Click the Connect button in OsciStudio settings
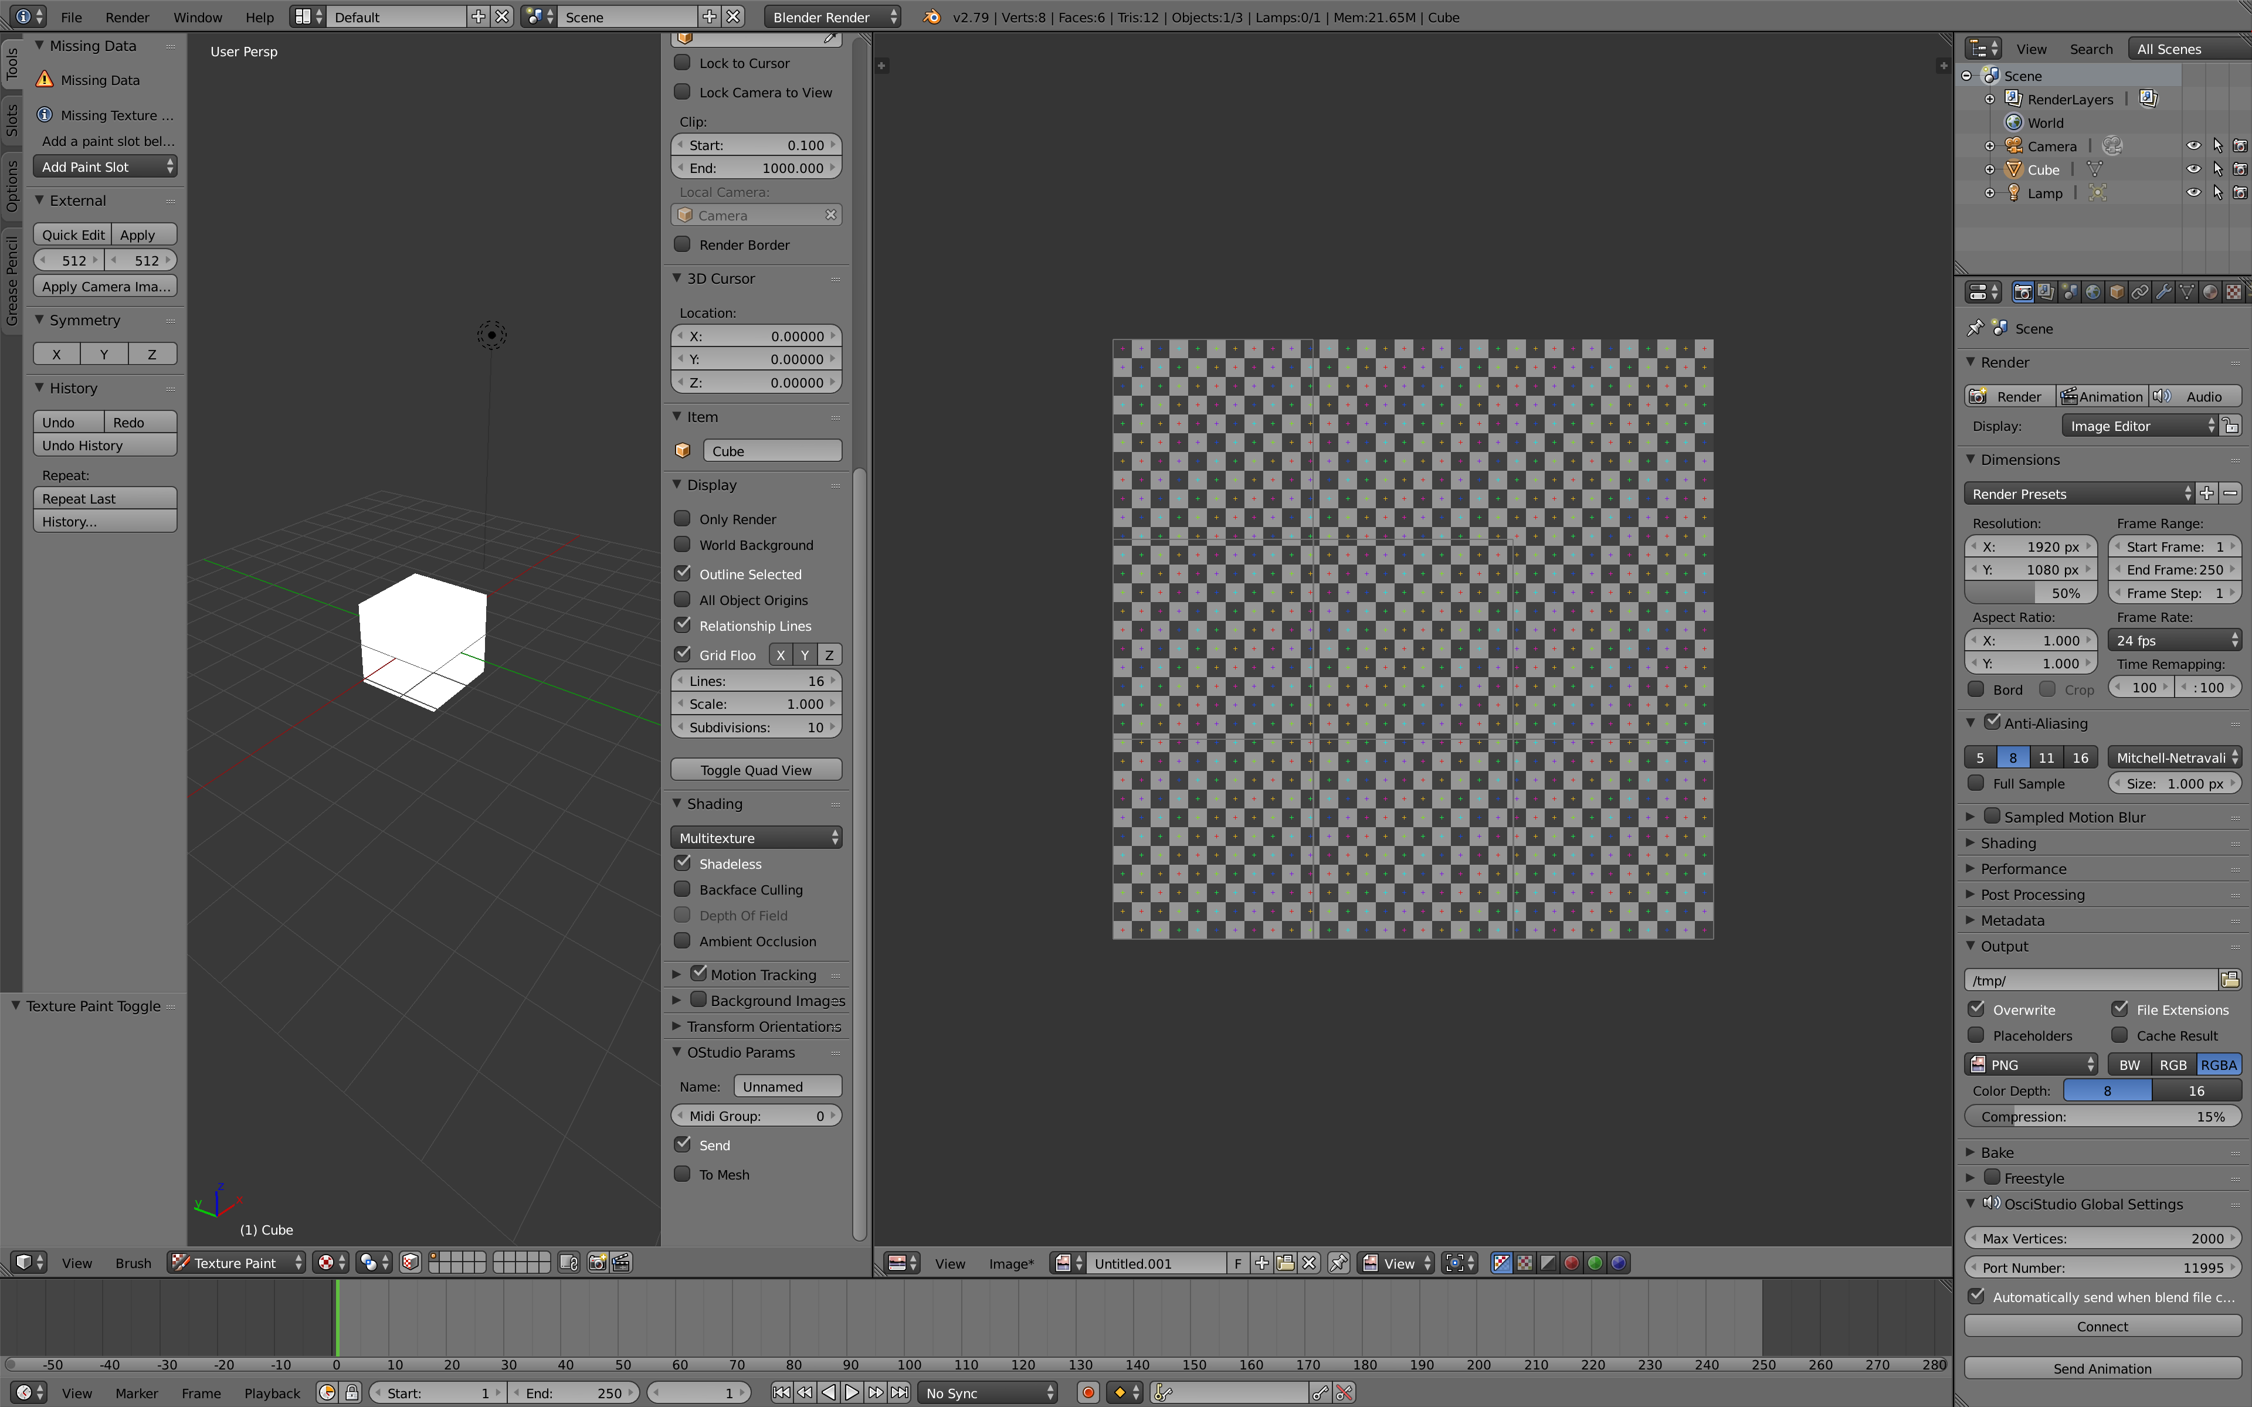This screenshot has width=2252, height=1407. tap(2102, 1326)
